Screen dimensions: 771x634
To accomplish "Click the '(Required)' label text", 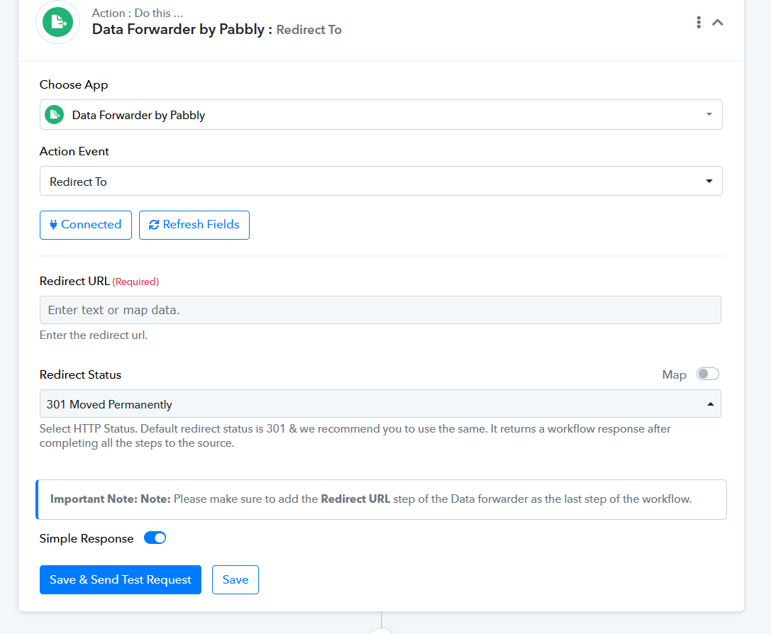I will (x=135, y=282).
